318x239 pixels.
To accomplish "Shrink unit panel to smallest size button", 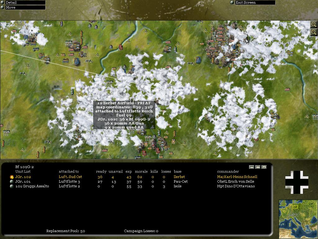I will (252, 167).
